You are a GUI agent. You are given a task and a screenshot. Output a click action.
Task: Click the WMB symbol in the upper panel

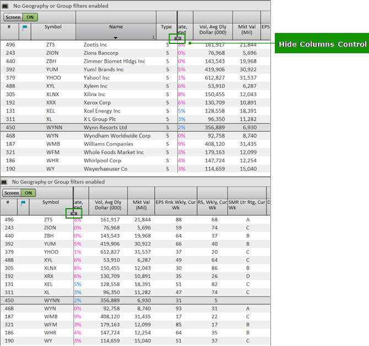point(53,144)
